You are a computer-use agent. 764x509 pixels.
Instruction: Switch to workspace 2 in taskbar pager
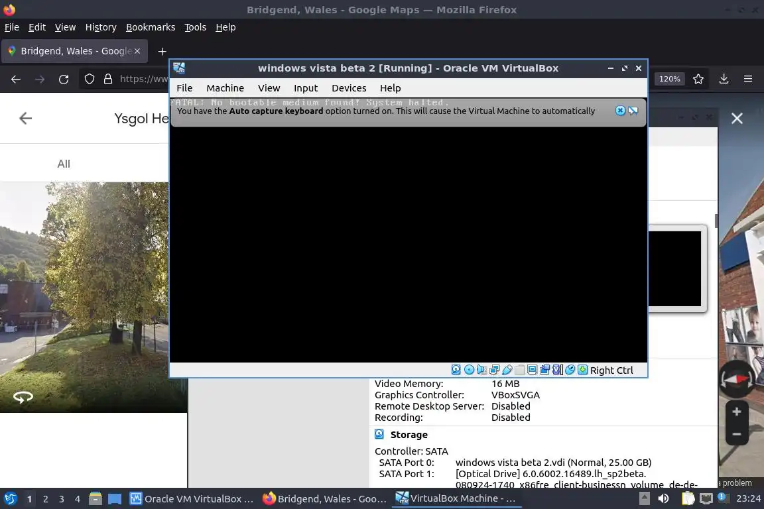pyautogui.click(x=45, y=499)
